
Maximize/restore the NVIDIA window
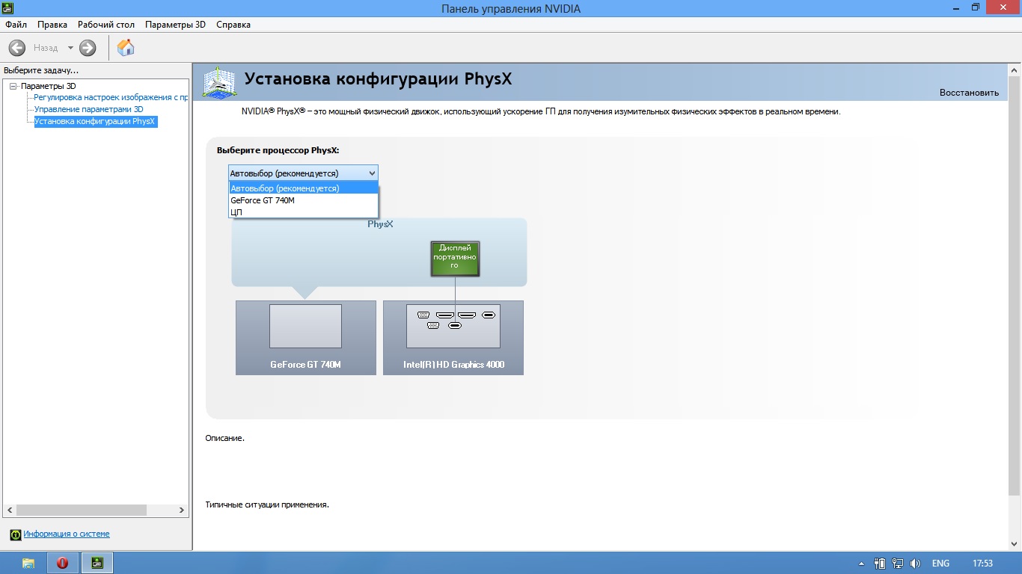(x=975, y=7)
